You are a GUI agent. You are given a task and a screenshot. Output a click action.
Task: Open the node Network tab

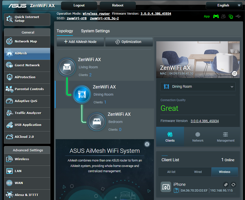click(198, 137)
